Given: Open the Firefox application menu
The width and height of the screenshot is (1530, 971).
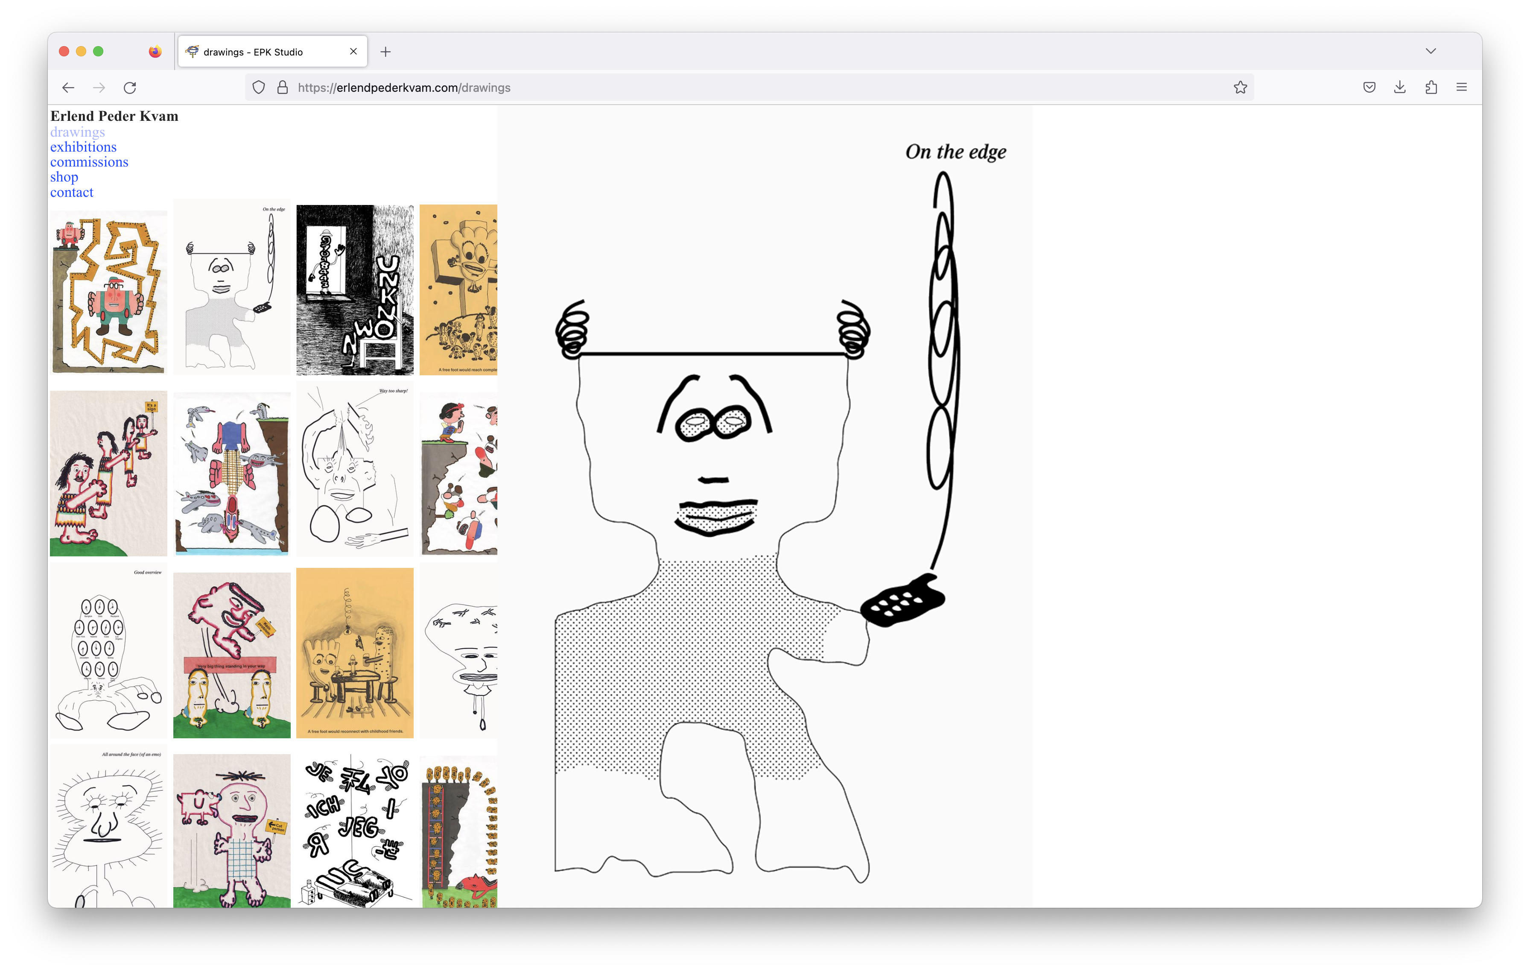Looking at the screenshot, I should [x=1461, y=88].
